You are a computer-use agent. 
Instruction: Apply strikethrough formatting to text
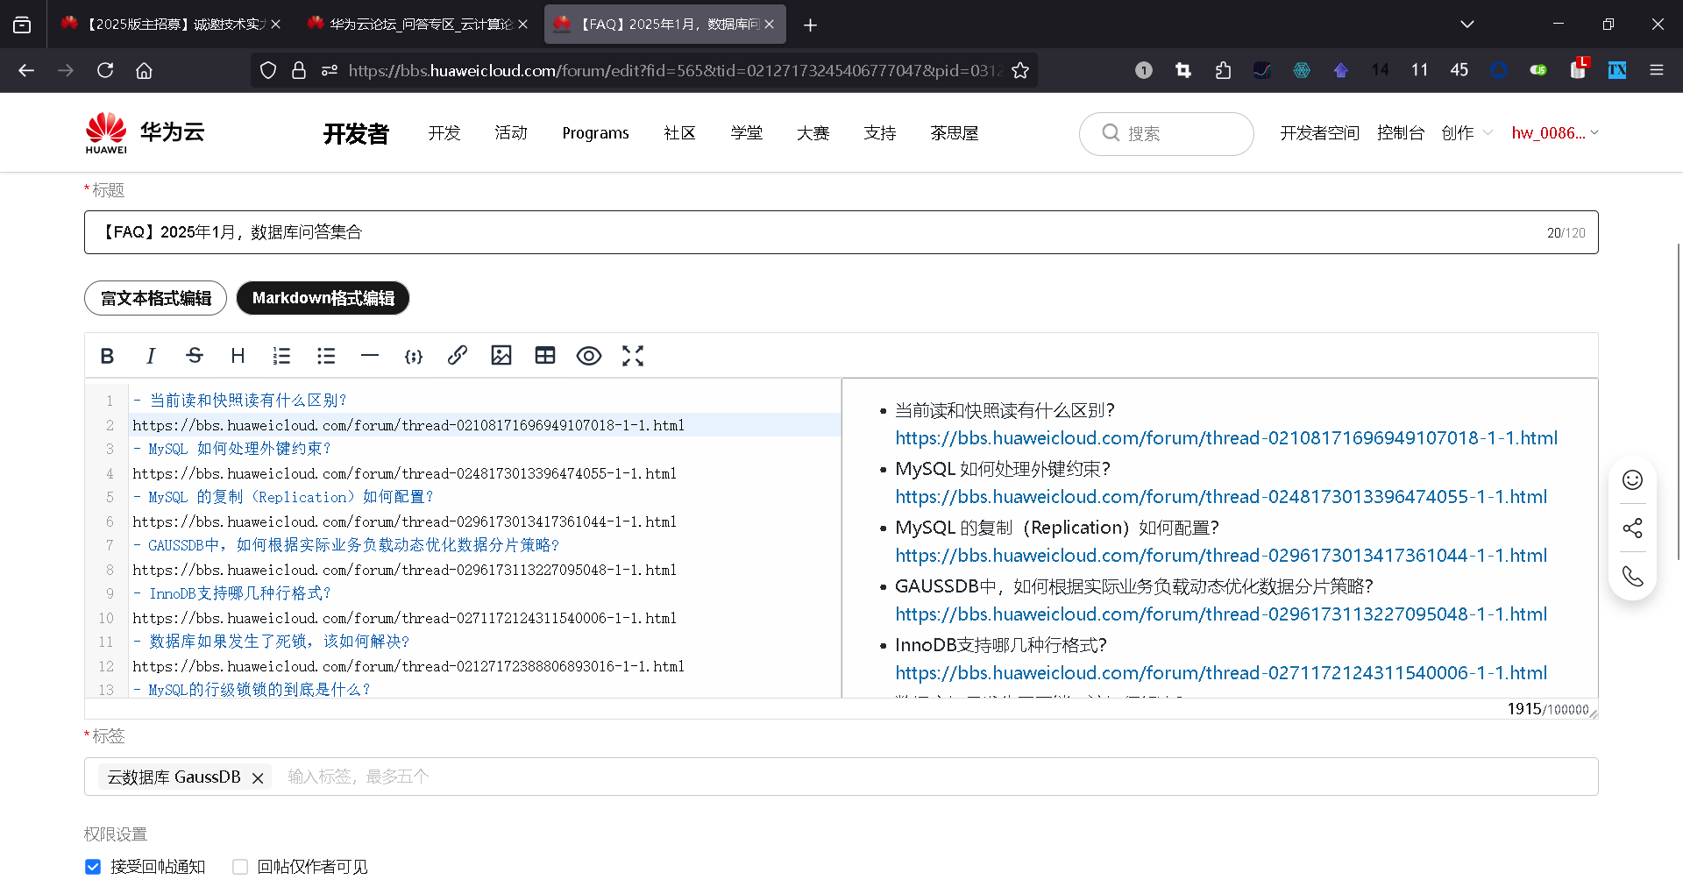195,356
